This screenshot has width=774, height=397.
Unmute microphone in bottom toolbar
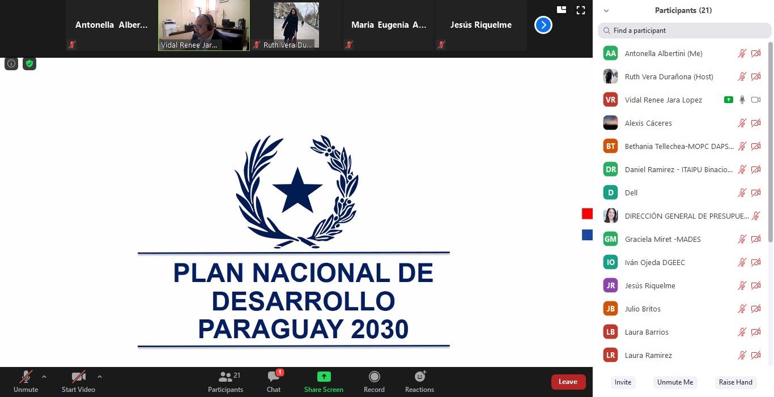(25, 382)
